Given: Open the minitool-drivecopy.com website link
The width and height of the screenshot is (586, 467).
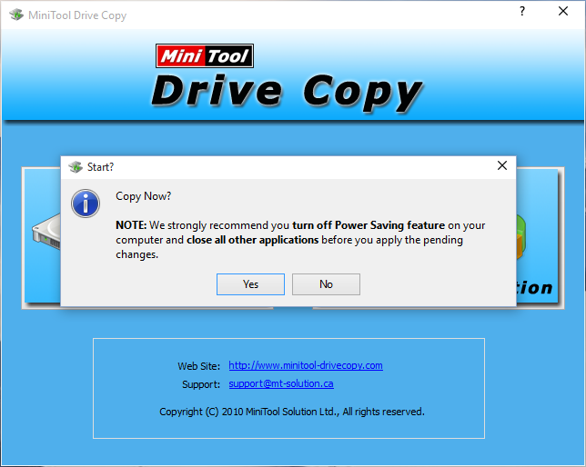Looking at the screenshot, I should [306, 365].
